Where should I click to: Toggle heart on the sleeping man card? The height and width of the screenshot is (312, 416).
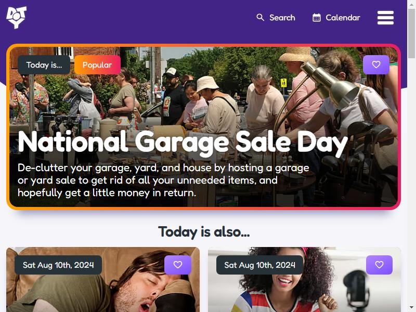point(178,265)
